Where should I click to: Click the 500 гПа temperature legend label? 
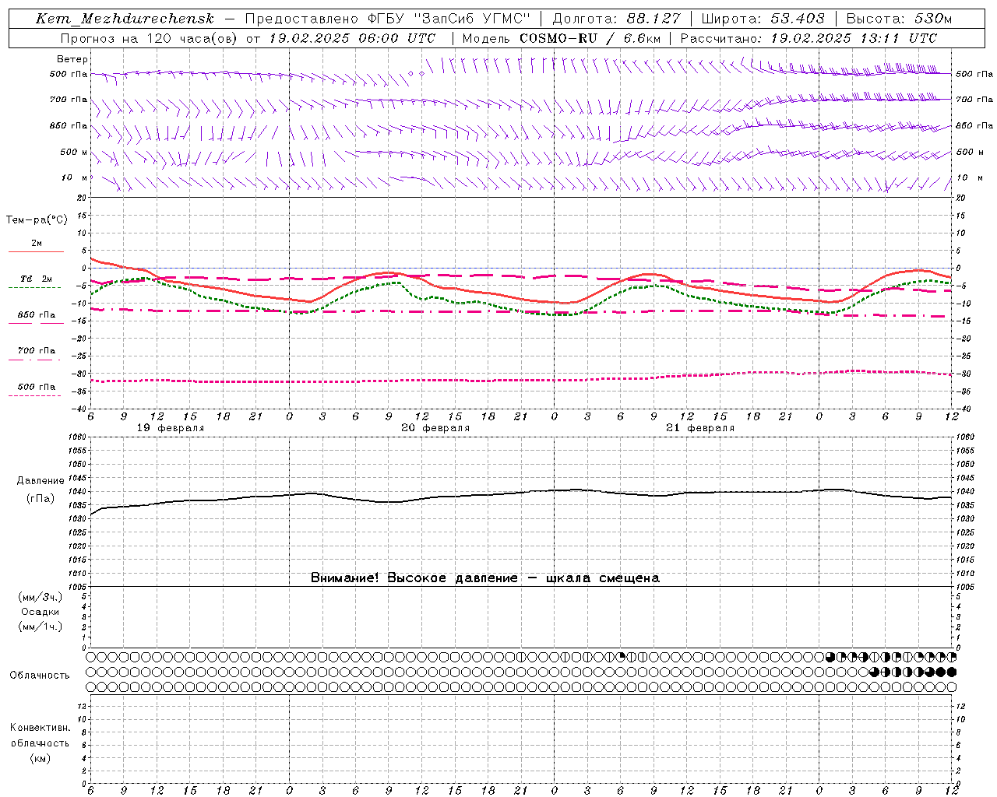click(x=37, y=386)
